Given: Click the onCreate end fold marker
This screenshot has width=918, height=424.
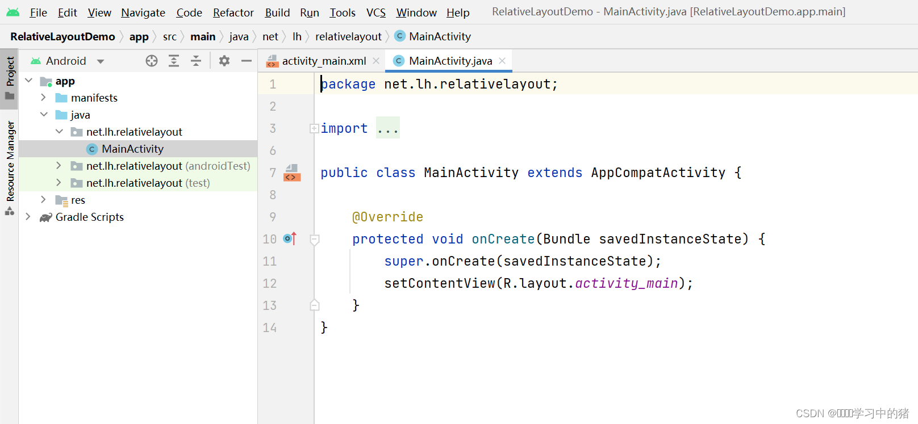Looking at the screenshot, I should click(x=315, y=305).
